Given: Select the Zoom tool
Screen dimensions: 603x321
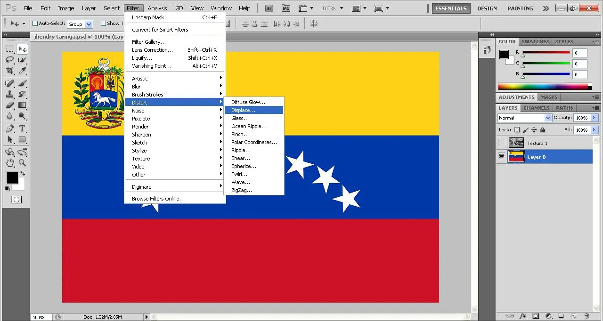Looking at the screenshot, I should tap(22, 163).
